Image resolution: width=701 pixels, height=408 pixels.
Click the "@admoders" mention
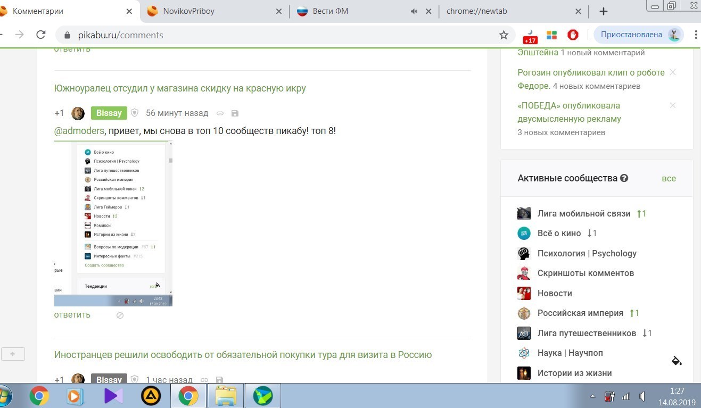pyautogui.click(x=79, y=131)
